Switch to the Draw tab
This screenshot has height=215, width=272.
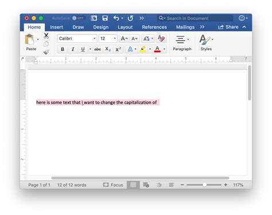(x=78, y=27)
